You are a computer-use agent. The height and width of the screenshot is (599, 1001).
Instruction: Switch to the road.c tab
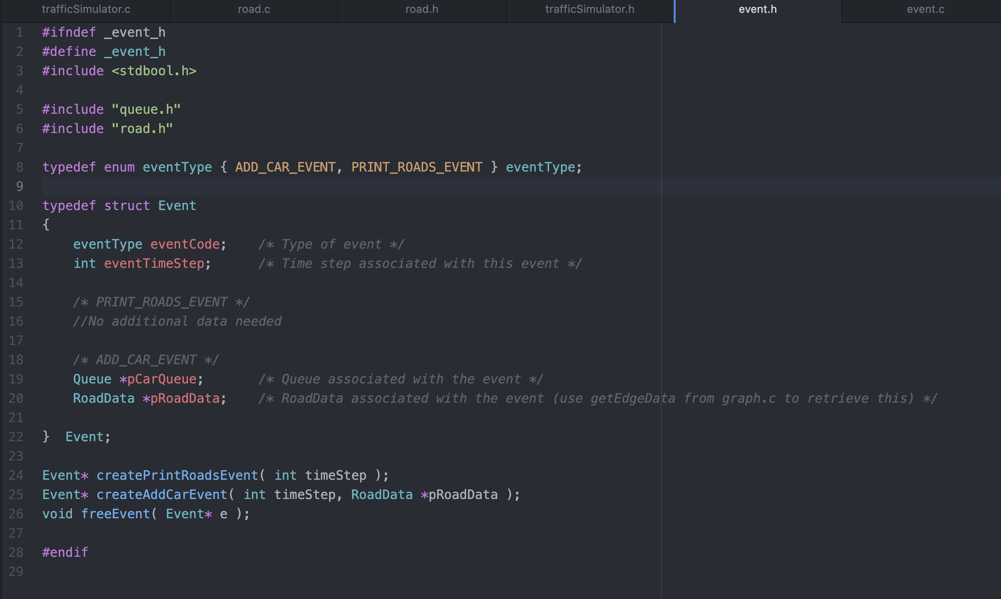pos(253,9)
